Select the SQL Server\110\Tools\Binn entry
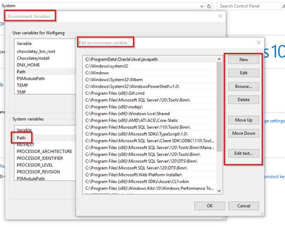The width and height of the screenshot is (285, 227). 150,127
